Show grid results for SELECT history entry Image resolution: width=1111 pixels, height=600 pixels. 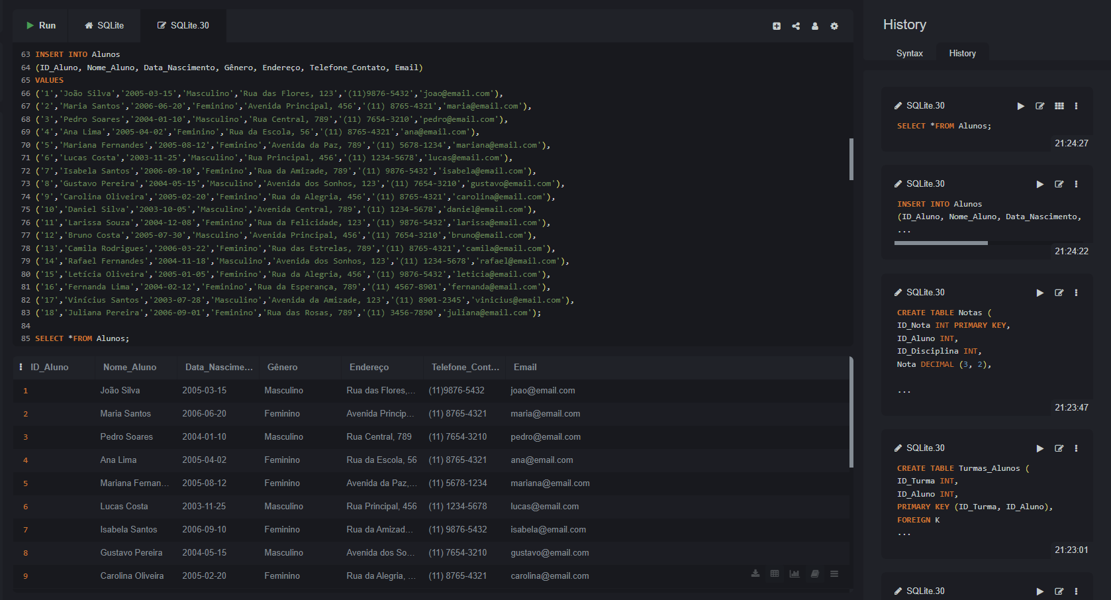[1059, 106]
